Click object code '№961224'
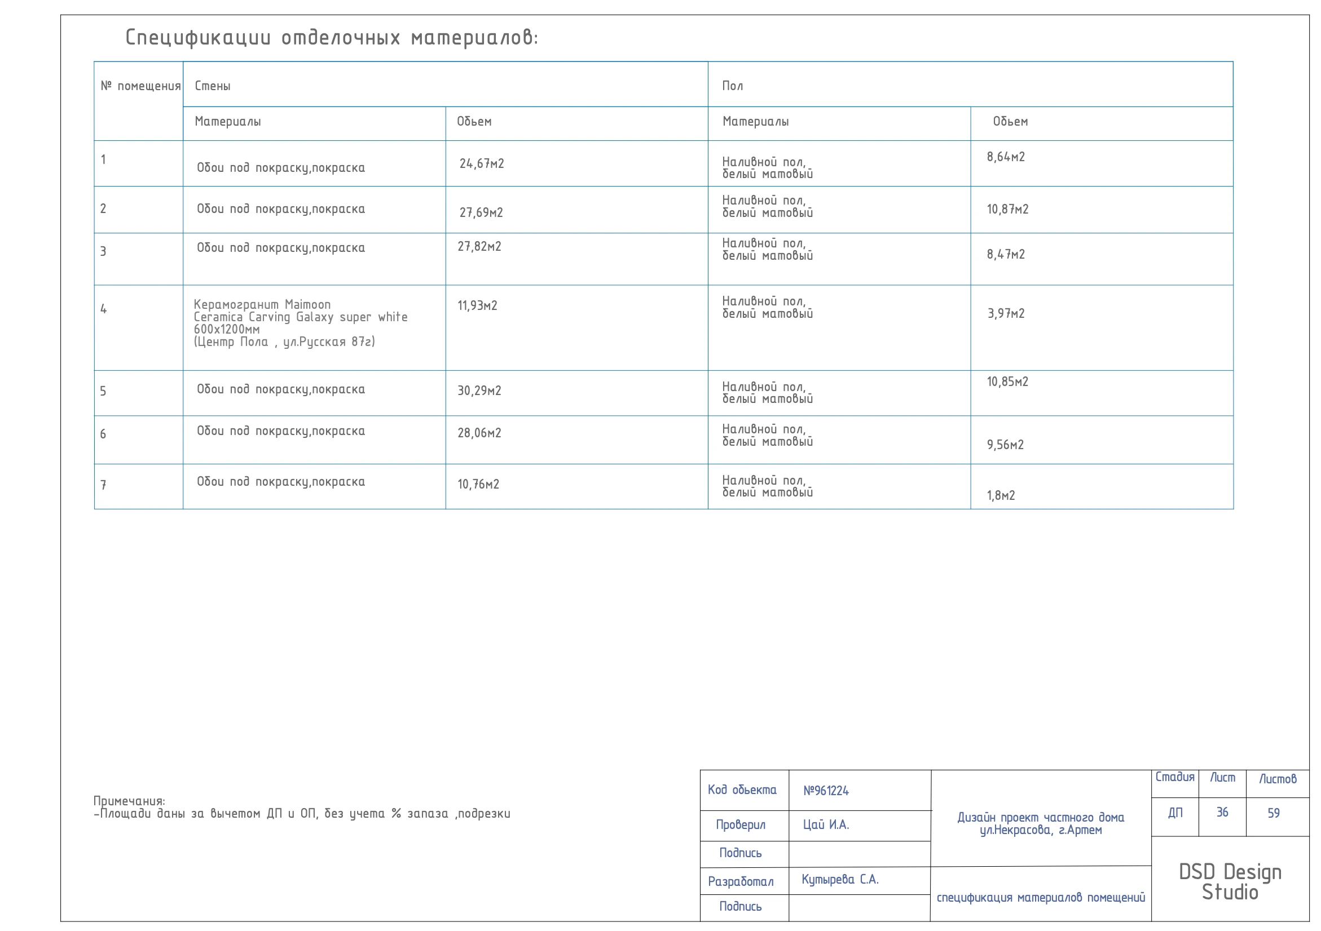Image resolution: width=1321 pixels, height=931 pixels. pyautogui.click(x=826, y=791)
